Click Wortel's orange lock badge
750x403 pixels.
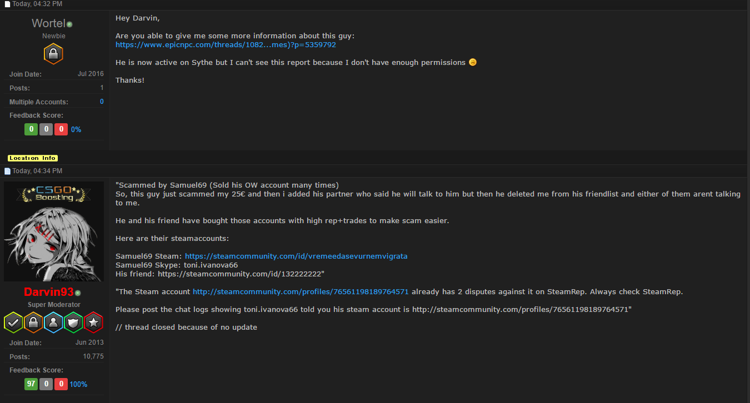[53, 54]
